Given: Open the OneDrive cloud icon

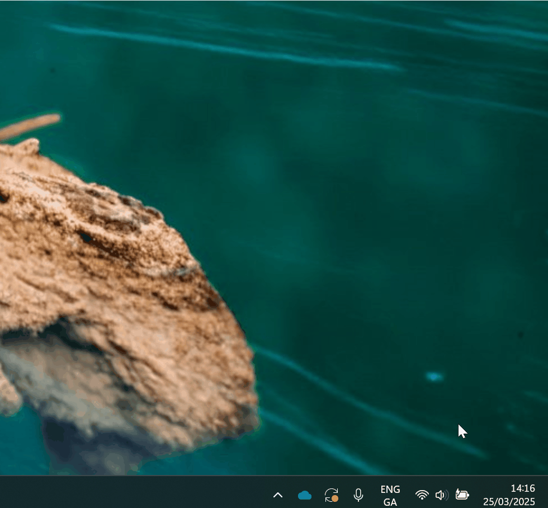Looking at the screenshot, I should 305,495.
